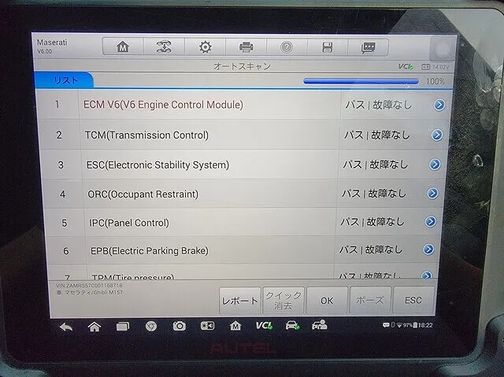Tap the round floating button at top right

click(443, 49)
